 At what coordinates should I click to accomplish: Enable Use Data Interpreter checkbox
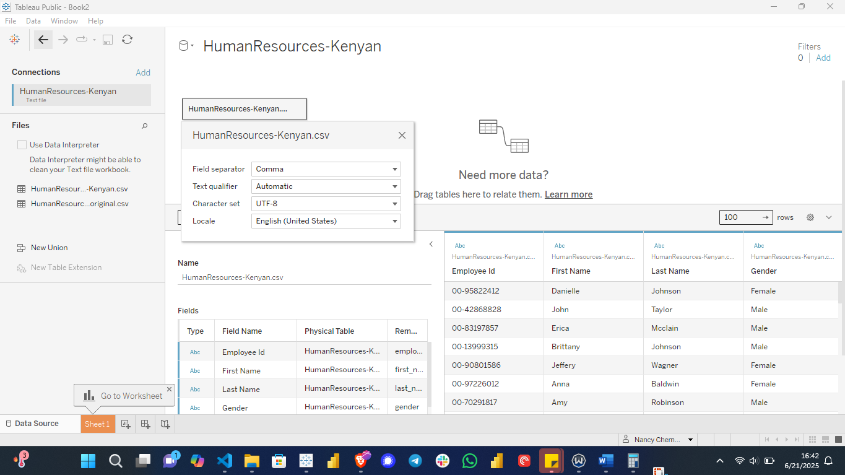[x=22, y=145]
